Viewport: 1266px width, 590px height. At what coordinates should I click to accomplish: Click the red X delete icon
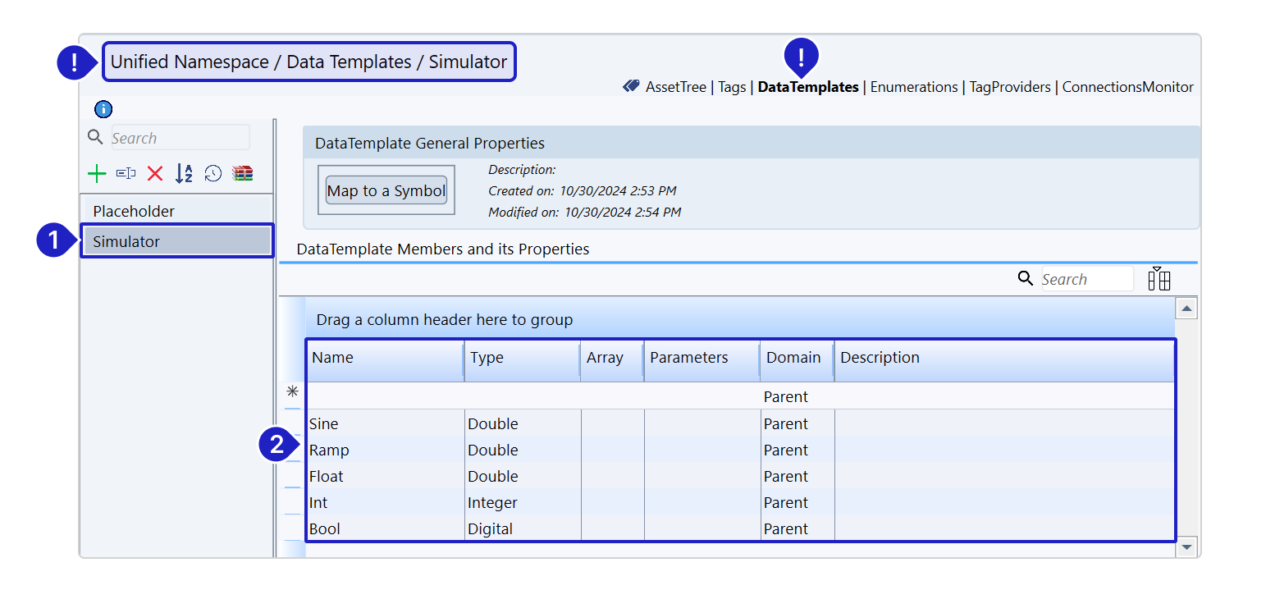click(155, 173)
